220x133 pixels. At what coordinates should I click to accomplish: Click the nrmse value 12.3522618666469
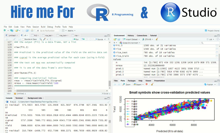[x=154, y=65]
